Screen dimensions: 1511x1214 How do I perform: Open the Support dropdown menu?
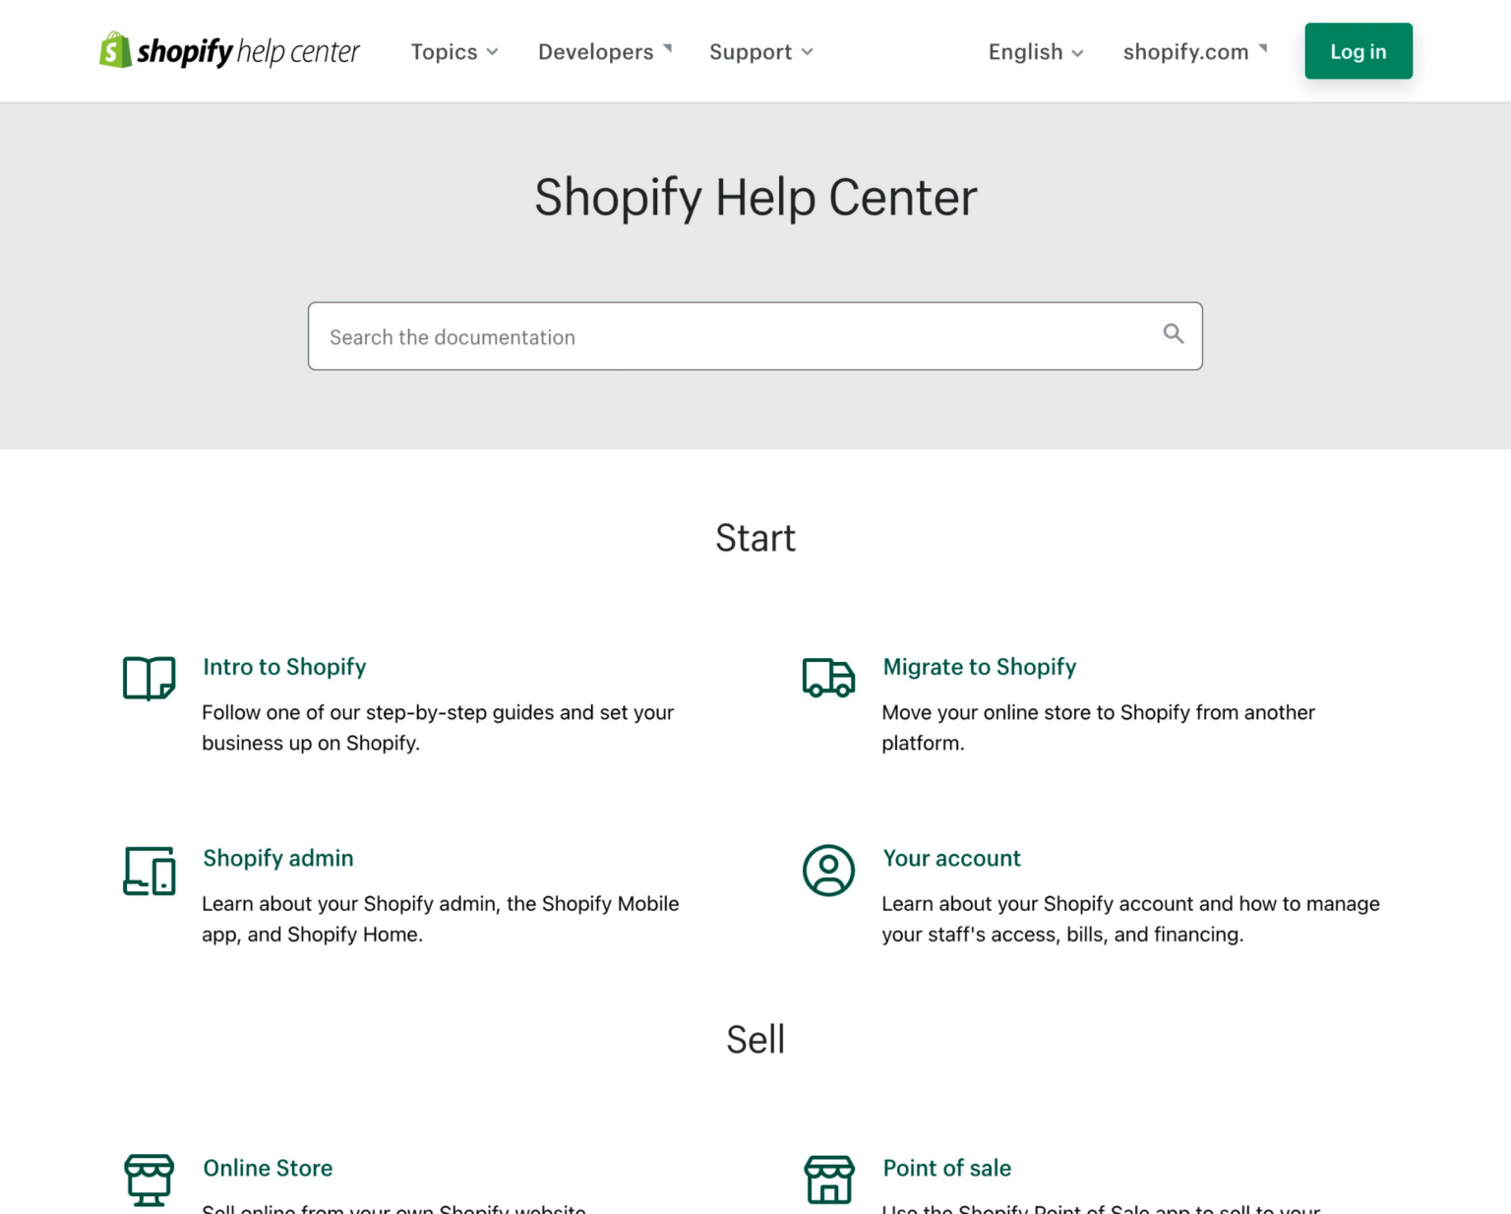click(760, 52)
